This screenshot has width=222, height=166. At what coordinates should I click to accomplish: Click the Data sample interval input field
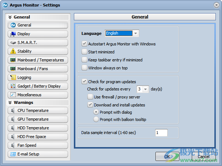(161, 133)
